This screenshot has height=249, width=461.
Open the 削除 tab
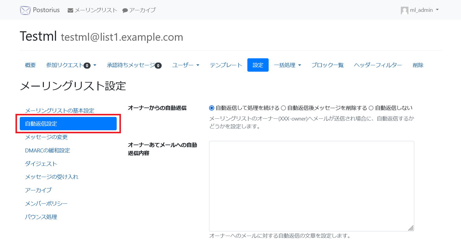[x=418, y=65]
